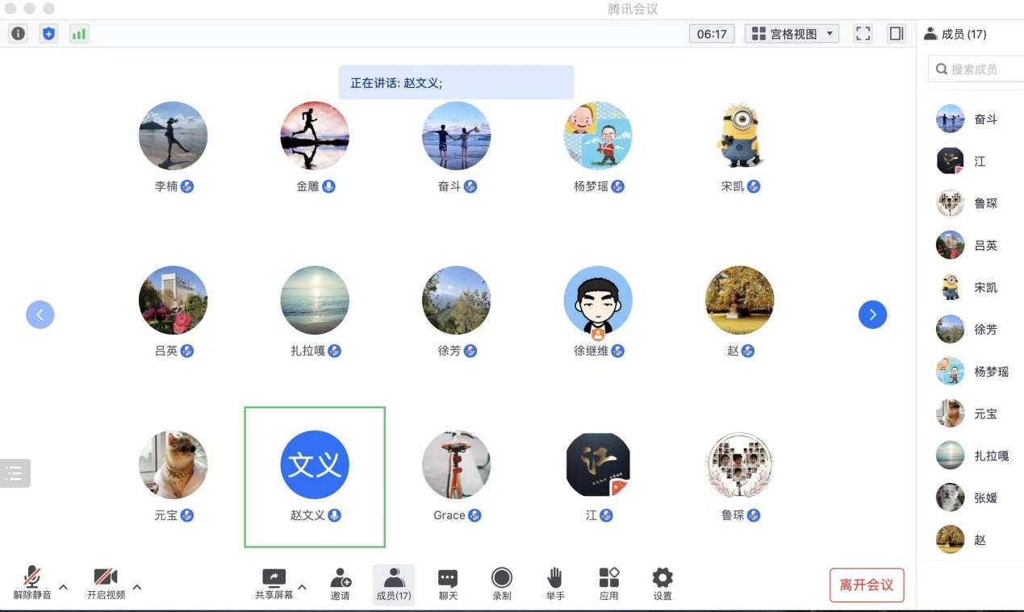Image resolution: width=1024 pixels, height=612 pixels.
Task: Open the 宫格视图 view dropdown
Action: tap(792, 34)
